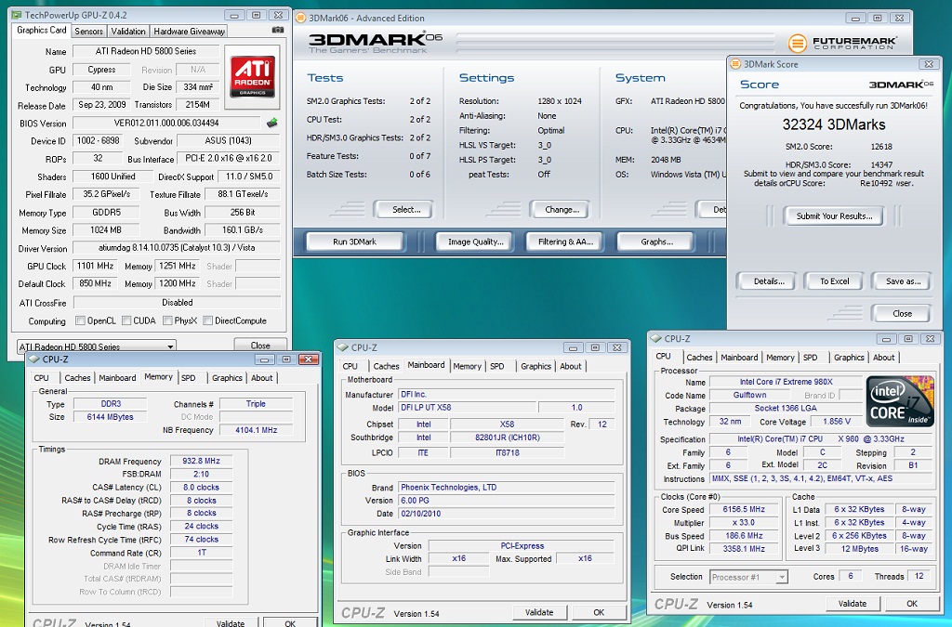Click the BIOS Version field in GPU-Z

(x=166, y=124)
